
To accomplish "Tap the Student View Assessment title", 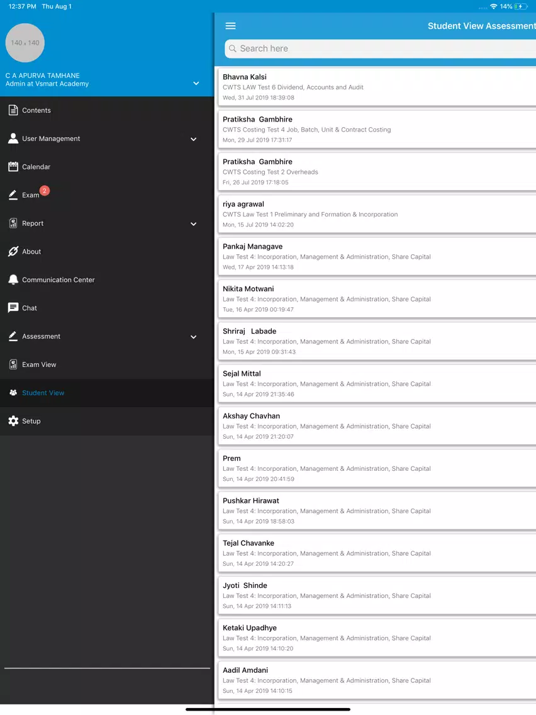I will tap(482, 26).
